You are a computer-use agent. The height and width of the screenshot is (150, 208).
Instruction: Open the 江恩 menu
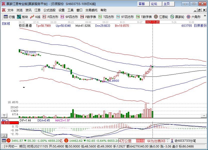[37, 10]
